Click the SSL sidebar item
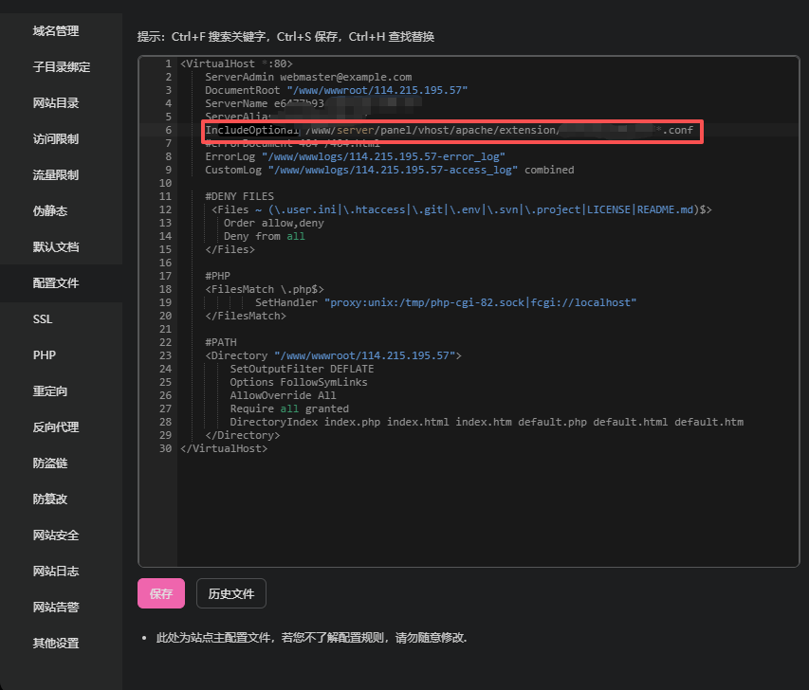 click(x=43, y=319)
